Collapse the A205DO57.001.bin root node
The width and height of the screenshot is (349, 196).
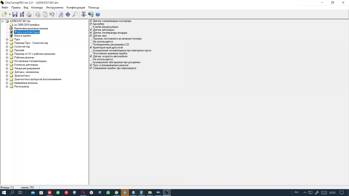[2, 21]
